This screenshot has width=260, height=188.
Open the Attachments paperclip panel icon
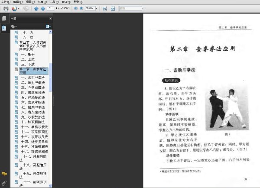(x=4, y=183)
